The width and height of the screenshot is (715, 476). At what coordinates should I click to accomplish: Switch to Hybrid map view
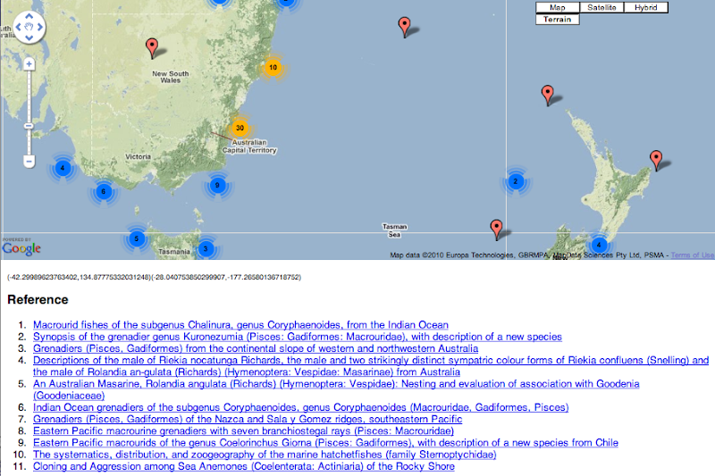coord(645,7)
